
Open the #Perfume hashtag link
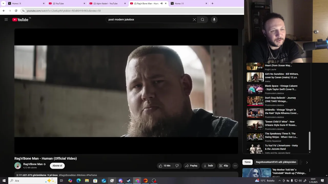(91, 175)
